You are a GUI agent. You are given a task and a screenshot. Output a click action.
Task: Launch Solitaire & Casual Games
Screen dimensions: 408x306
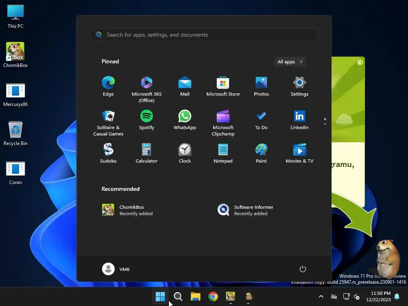[x=108, y=123]
